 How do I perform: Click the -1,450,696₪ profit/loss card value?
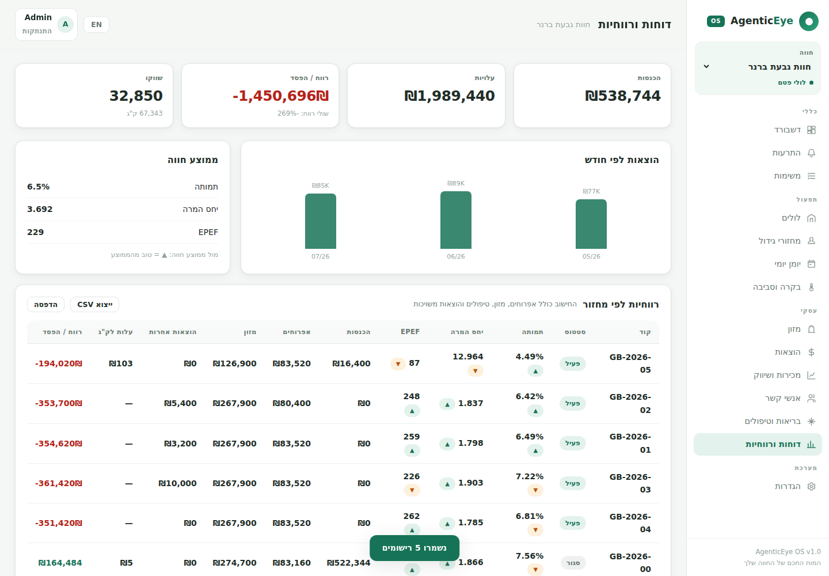pos(280,96)
